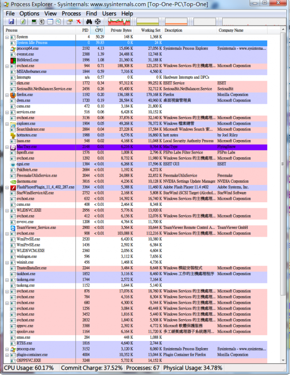This screenshot has height=375, width=290.
Task: Click CPU Usage: 60.17% in status bar
Action: click(x=29, y=368)
